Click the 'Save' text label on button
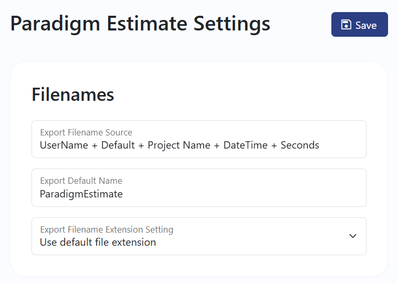 (x=366, y=25)
